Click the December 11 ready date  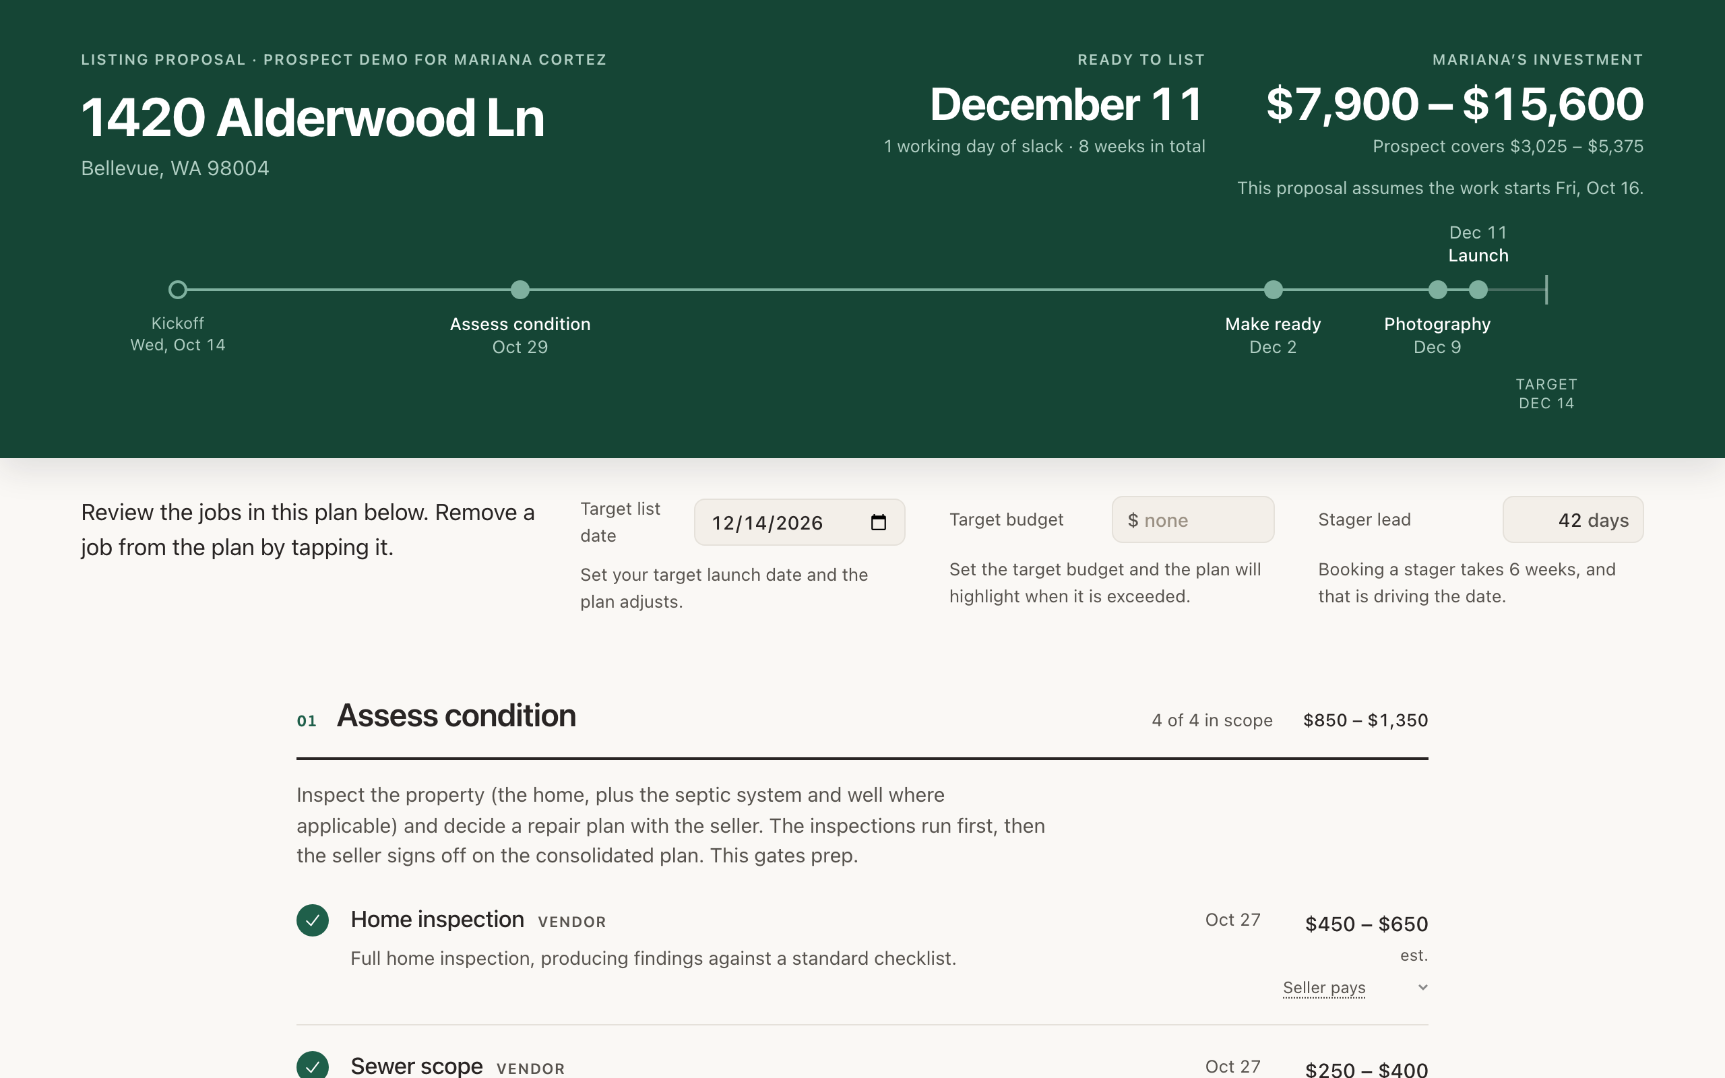1067,104
